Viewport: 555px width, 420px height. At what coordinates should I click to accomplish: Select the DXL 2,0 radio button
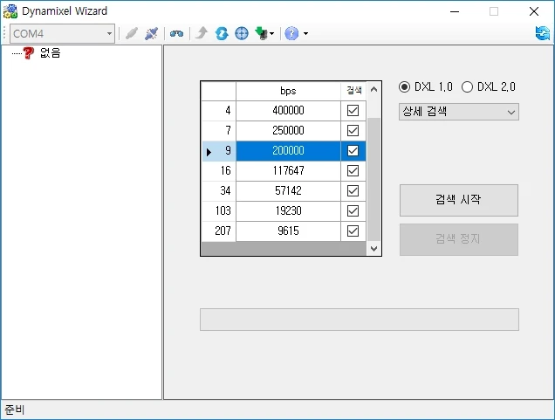[x=467, y=86]
